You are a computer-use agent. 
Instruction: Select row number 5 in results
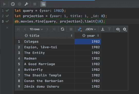pos(19,64)
